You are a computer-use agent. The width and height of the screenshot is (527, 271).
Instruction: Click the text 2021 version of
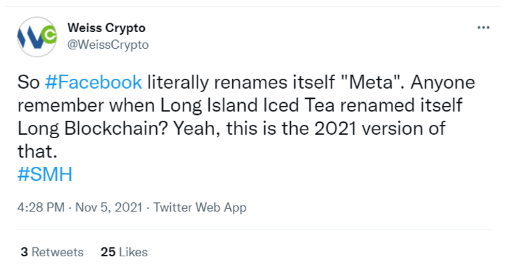380,128
